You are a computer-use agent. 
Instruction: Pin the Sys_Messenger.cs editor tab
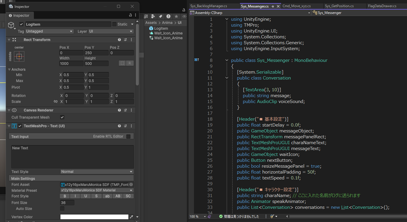pyautogui.click(x=273, y=6)
